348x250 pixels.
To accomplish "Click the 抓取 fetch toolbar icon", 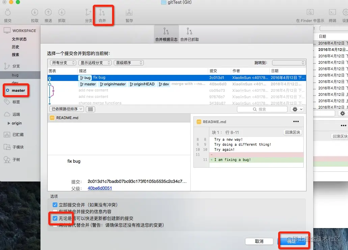I will click(62, 12).
